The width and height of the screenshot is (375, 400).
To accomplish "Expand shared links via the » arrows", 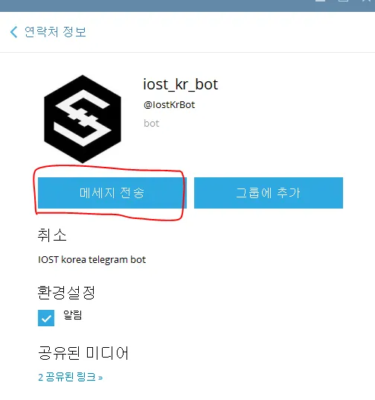I will [100, 378].
